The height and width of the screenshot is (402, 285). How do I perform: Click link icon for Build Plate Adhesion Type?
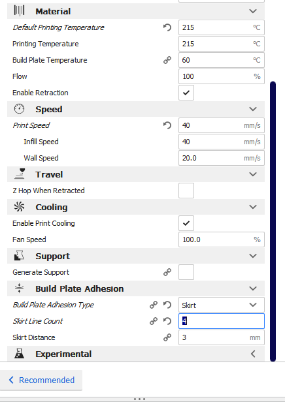pos(154,305)
